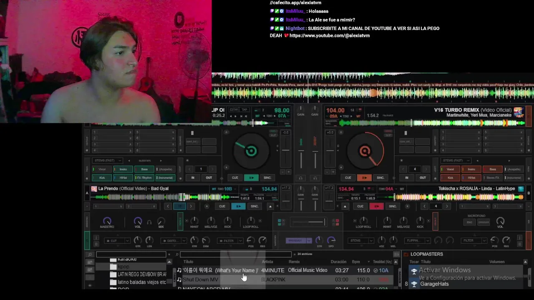This screenshot has height=300, width=534.
Task: Toggle the Vocal stem on right deck
Action: (x=451, y=169)
